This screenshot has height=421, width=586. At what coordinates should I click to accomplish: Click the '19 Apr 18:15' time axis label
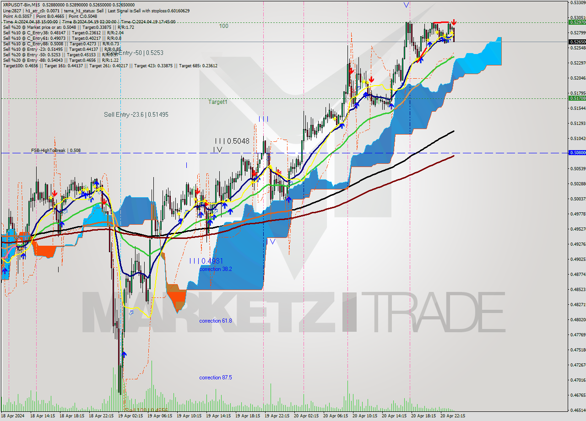248,416
